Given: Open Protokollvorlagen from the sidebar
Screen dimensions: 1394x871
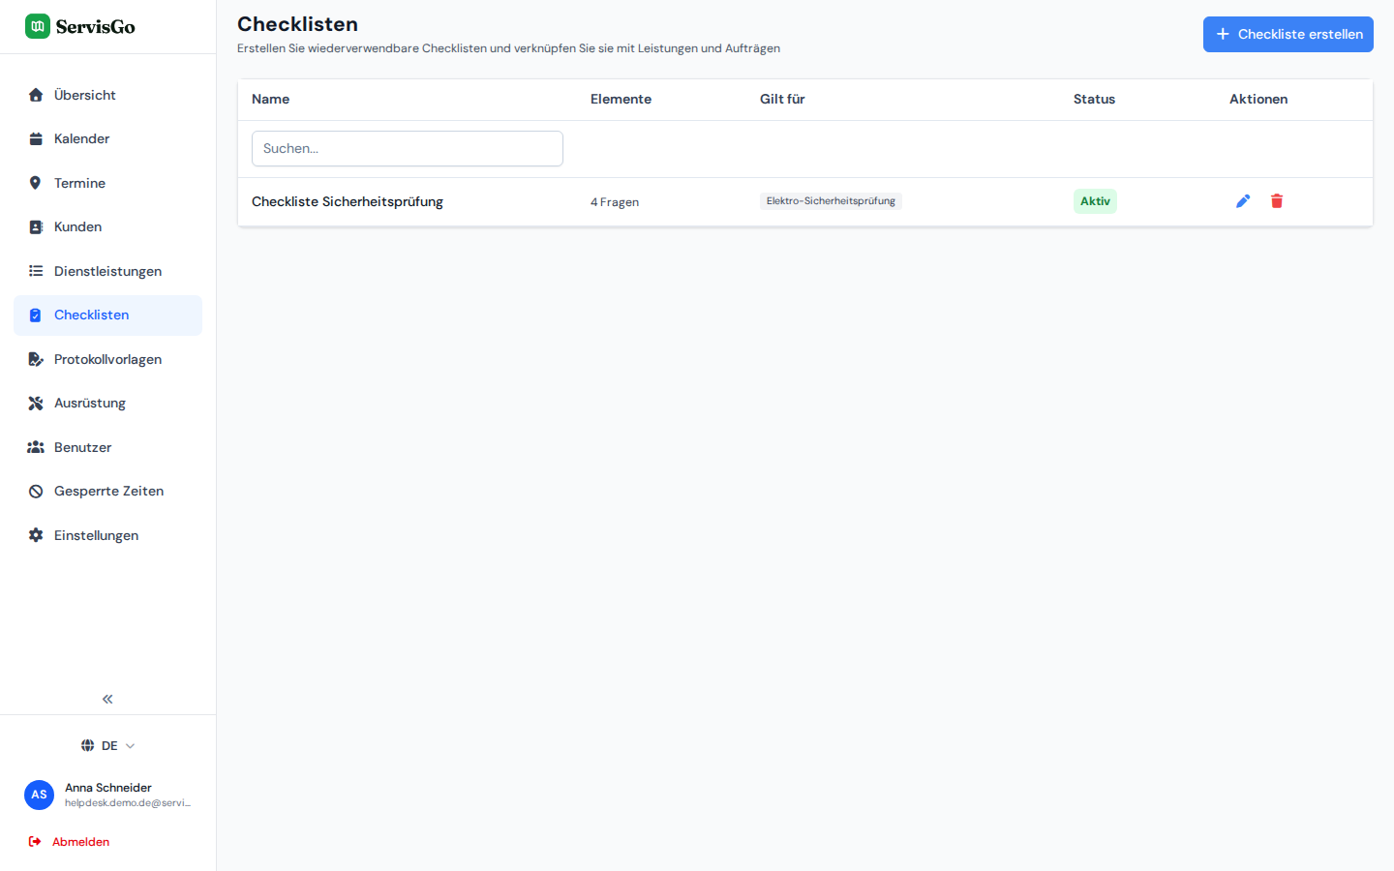Looking at the screenshot, I should [x=107, y=359].
